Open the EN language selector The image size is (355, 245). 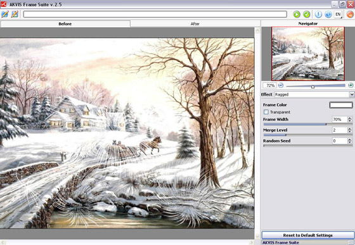point(338,14)
